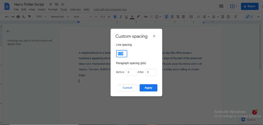
Task: Open numbered list style dropdown
Action: [218, 17]
